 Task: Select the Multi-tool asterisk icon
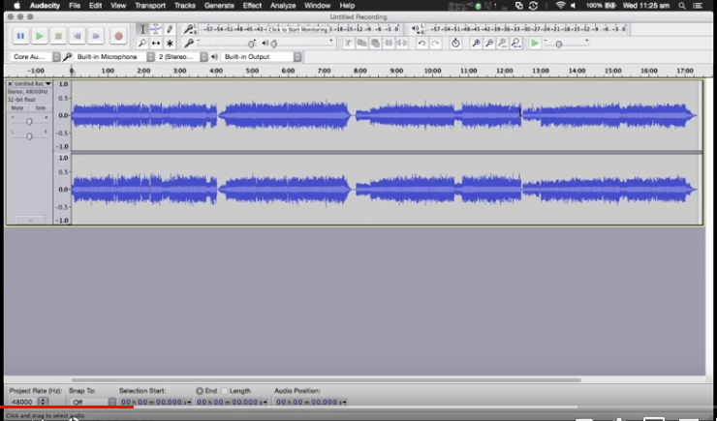coord(170,44)
